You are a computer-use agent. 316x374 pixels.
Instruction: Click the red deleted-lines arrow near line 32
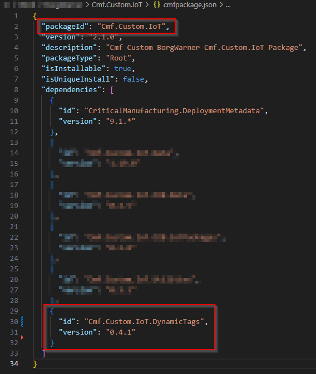(22, 337)
